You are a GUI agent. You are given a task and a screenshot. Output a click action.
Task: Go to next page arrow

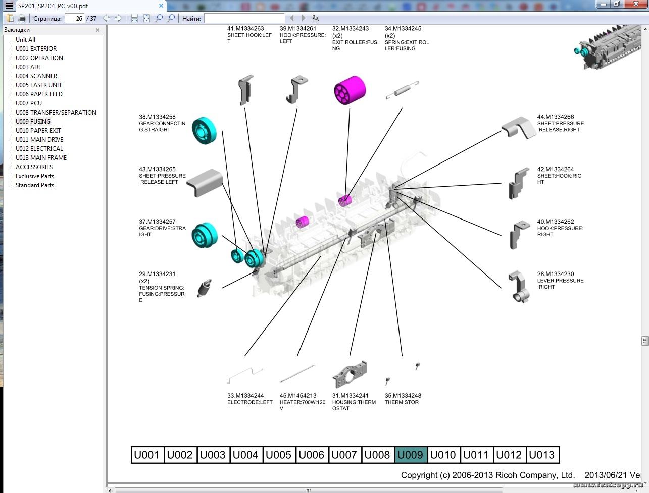[x=118, y=18]
